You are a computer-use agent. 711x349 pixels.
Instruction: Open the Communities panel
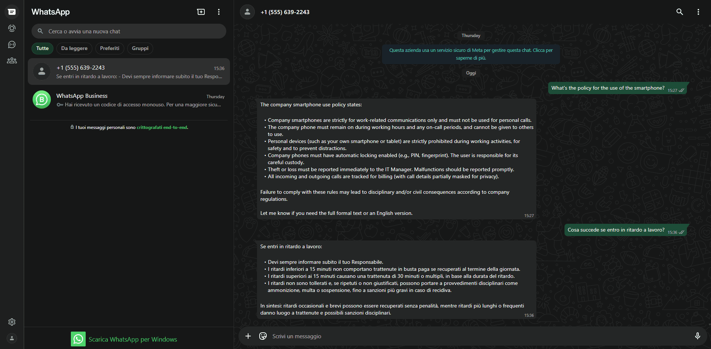pyautogui.click(x=11, y=60)
